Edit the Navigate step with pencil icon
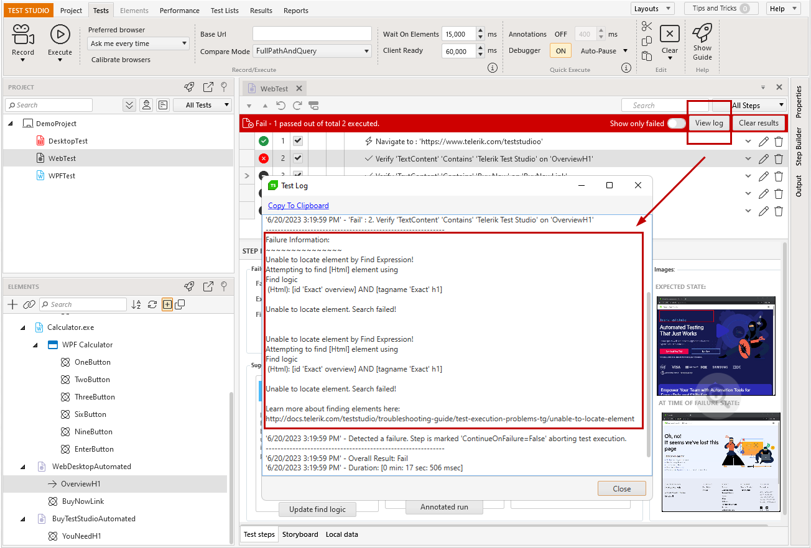 click(x=764, y=141)
